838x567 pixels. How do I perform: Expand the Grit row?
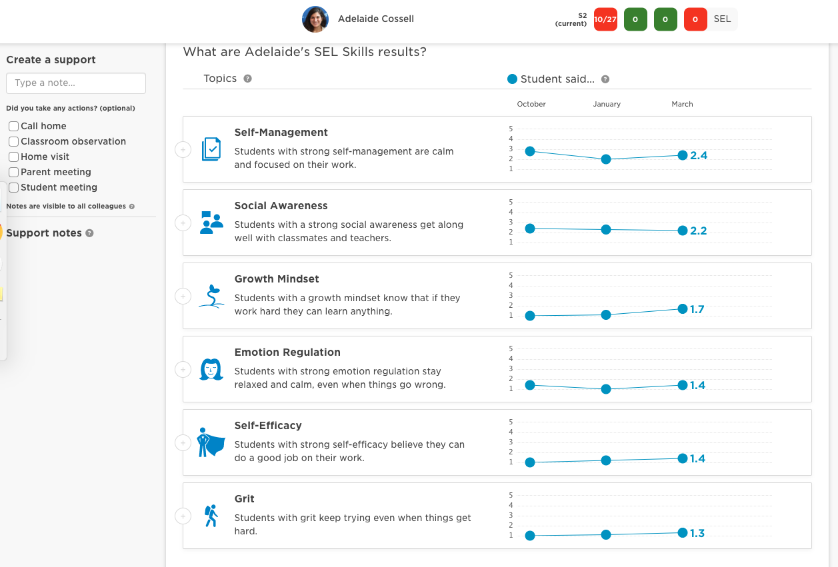(x=183, y=516)
